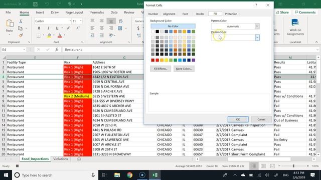
Task: Open the Formulas ribbon tab
Action: tap(97, 12)
